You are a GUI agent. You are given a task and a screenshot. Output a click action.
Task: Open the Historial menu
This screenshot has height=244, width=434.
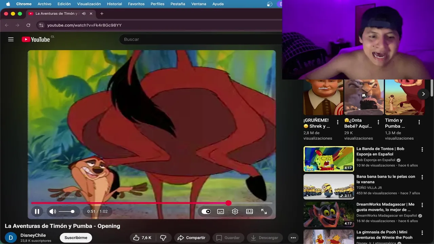click(x=114, y=4)
